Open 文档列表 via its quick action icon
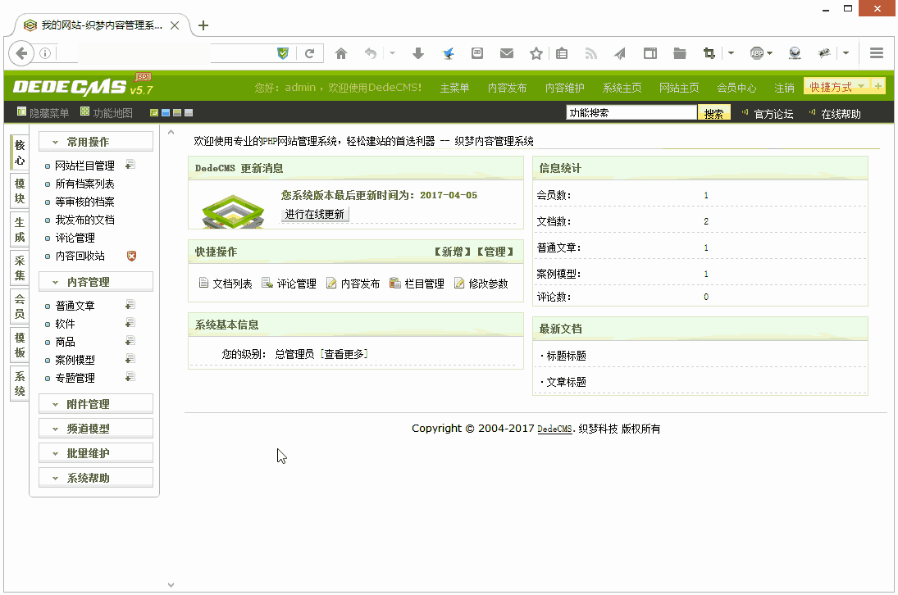The height and width of the screenshot is (595, 898). tap(203, 283)
